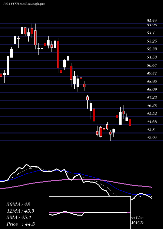The width and height of the screenshot is (163, 229).
Task: Click the 43.8 price axis label
Action: point(151,130)
